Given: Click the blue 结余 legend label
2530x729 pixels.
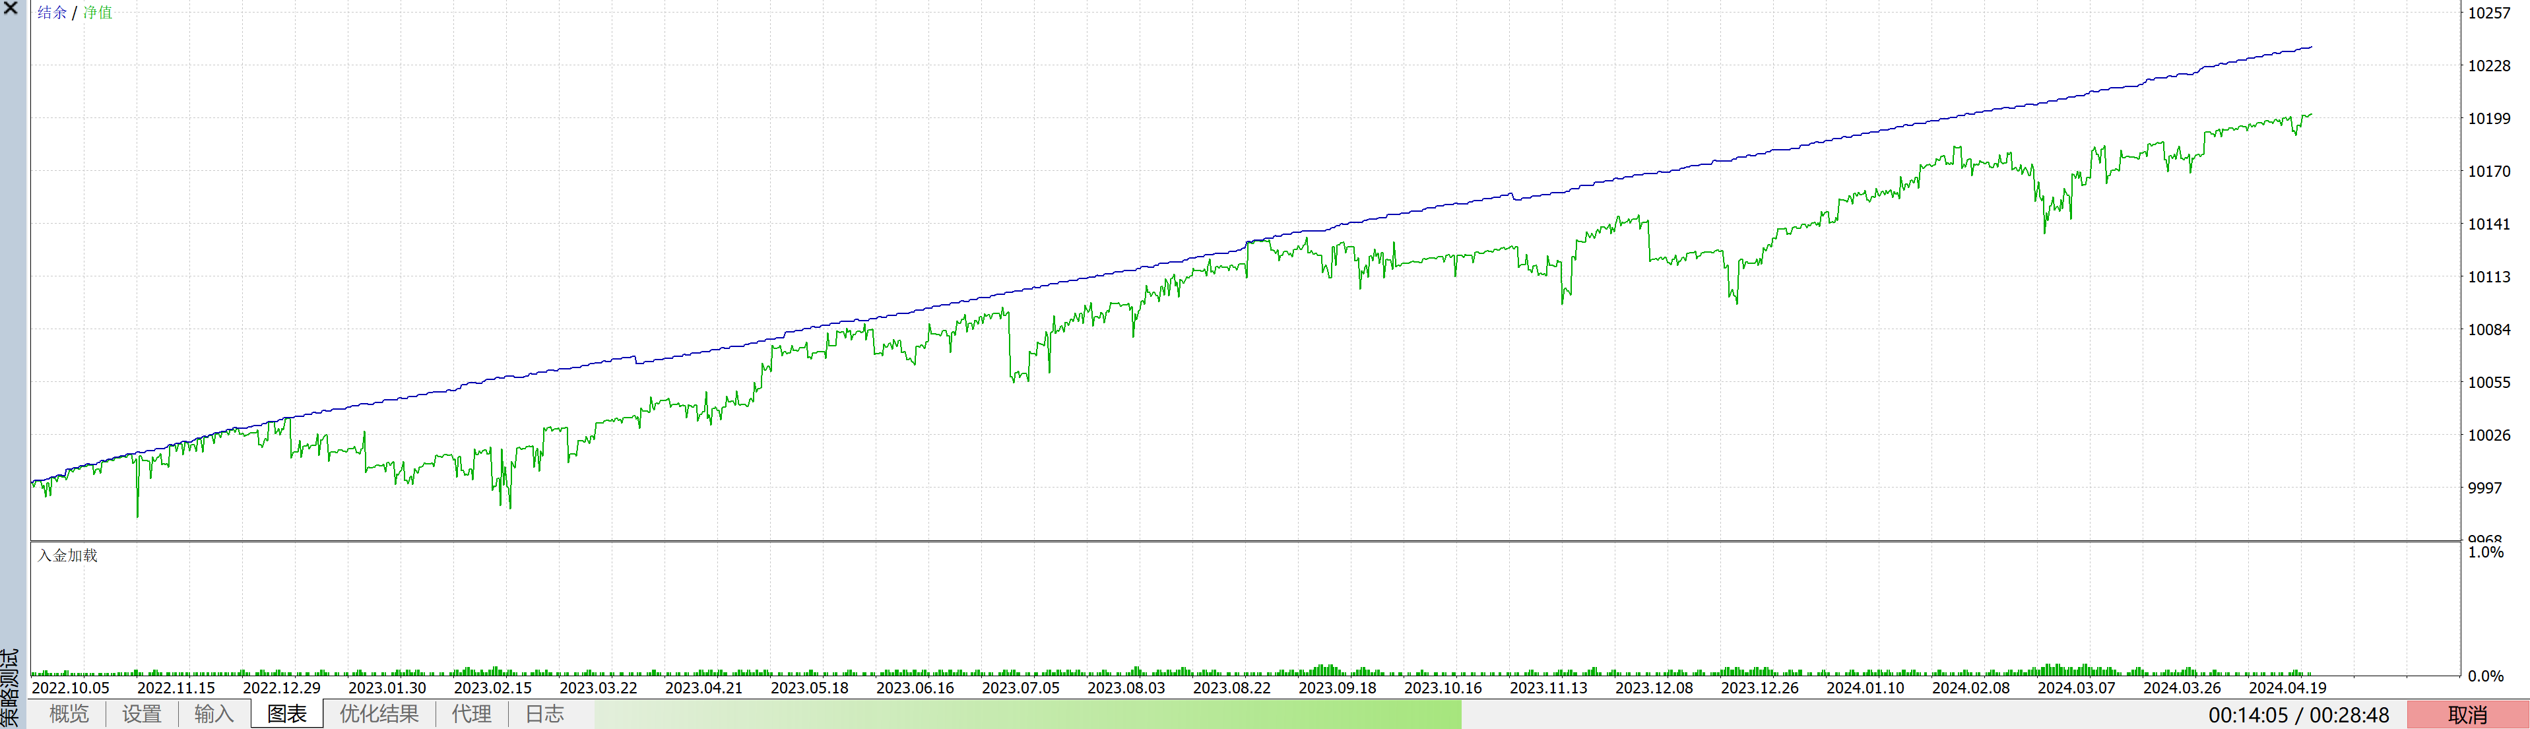Looking at the screenshot, I should (52, 13).
